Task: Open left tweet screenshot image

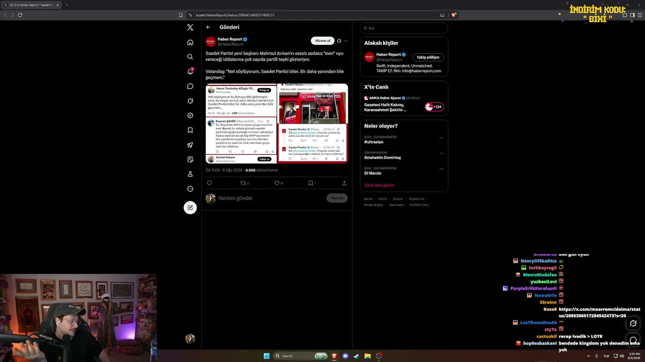Action: pyautogui.click(x=241, y=123)
